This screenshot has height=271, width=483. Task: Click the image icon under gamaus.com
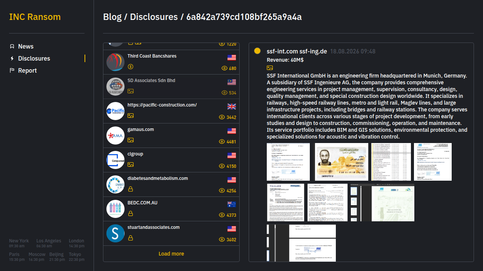(131, 140)
